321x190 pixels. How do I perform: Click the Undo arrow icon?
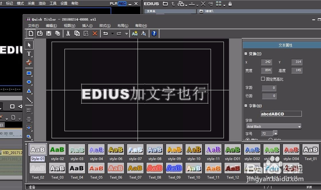click(105, 34)
